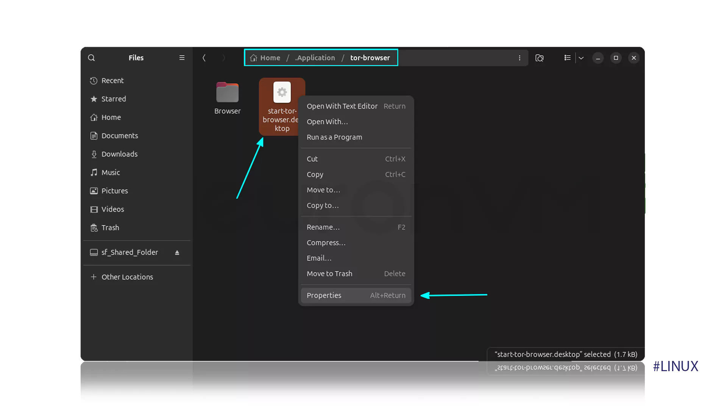Open Music in the sidebar

coord(137,172)
